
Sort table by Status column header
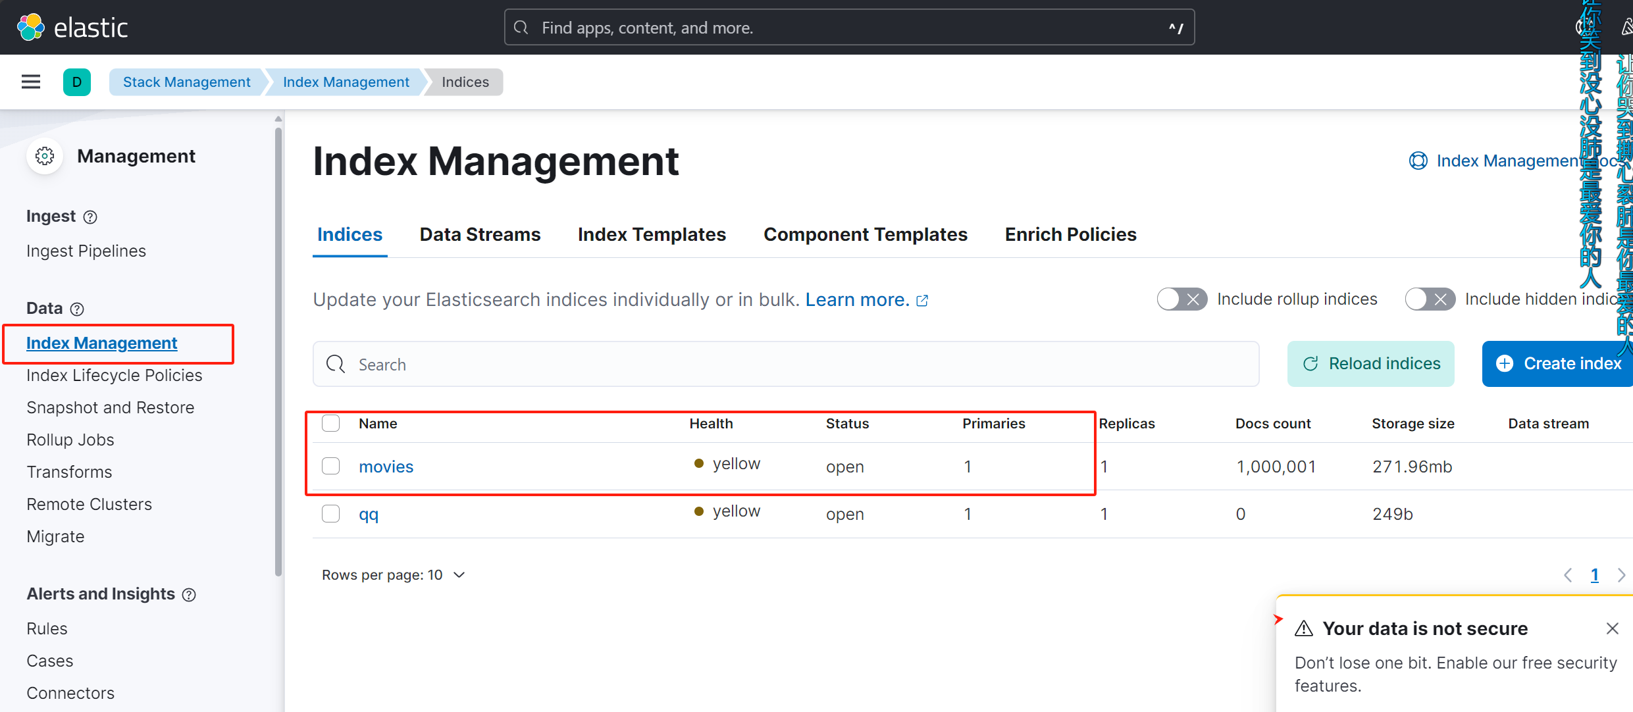[x=847, y=424]
